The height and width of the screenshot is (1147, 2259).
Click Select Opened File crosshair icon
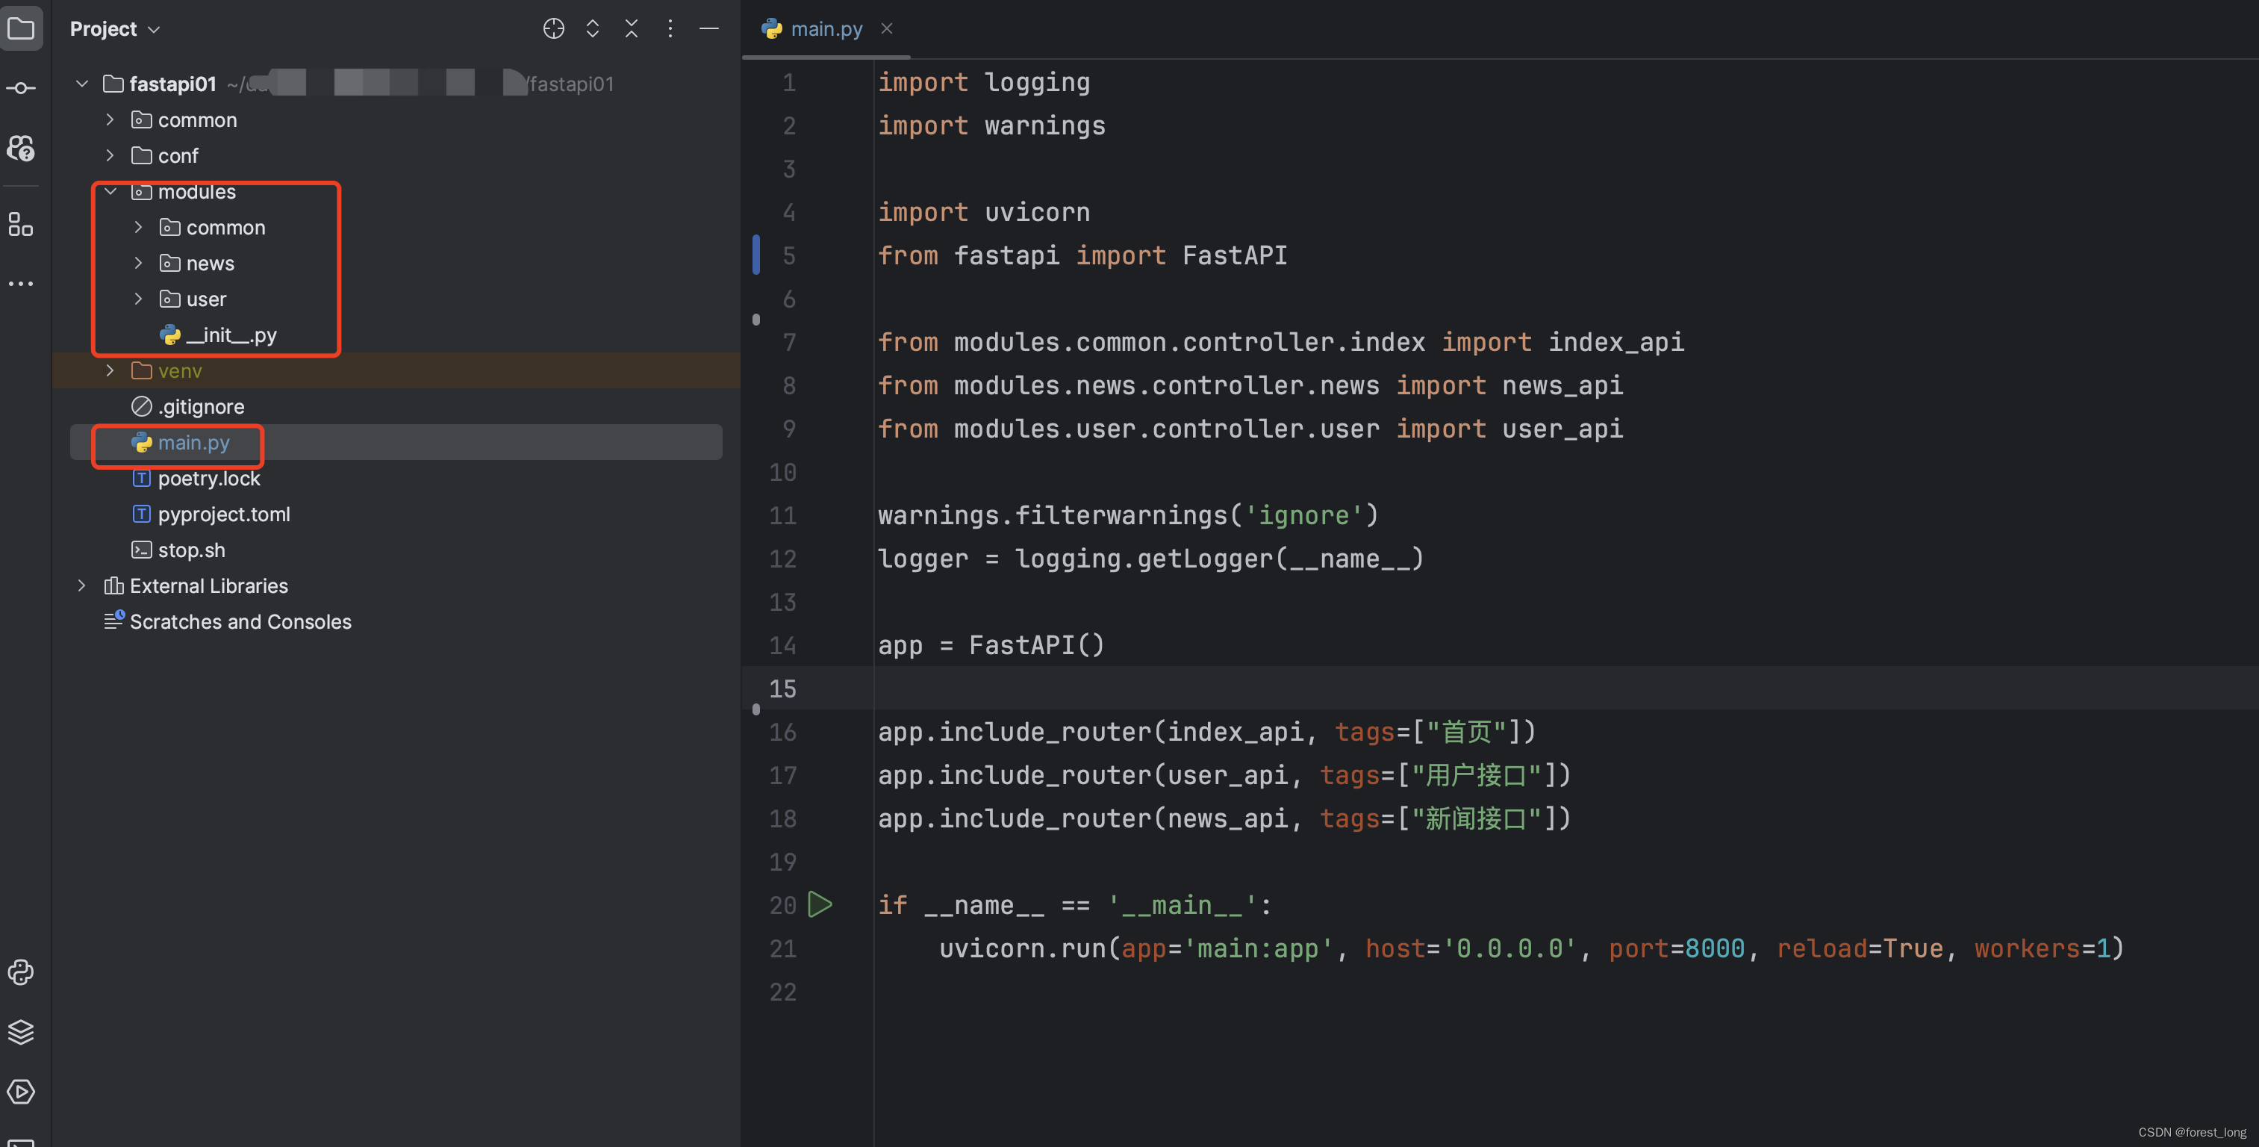[553, 29]
